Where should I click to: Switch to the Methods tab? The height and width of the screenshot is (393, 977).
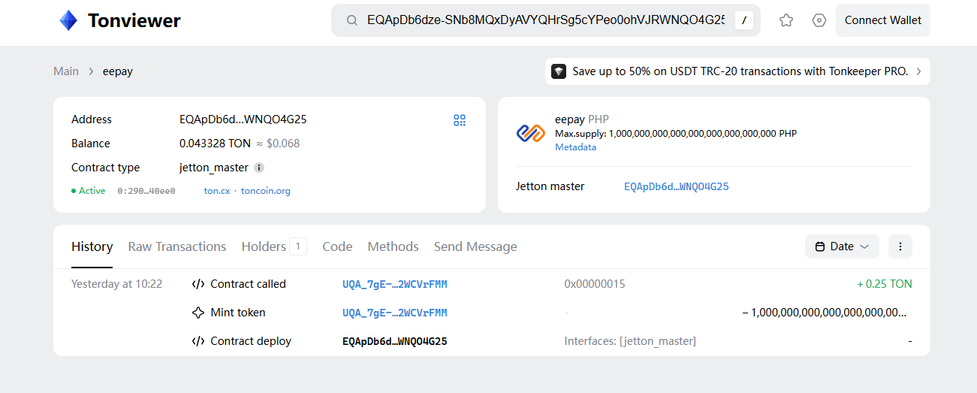[393, 246]
